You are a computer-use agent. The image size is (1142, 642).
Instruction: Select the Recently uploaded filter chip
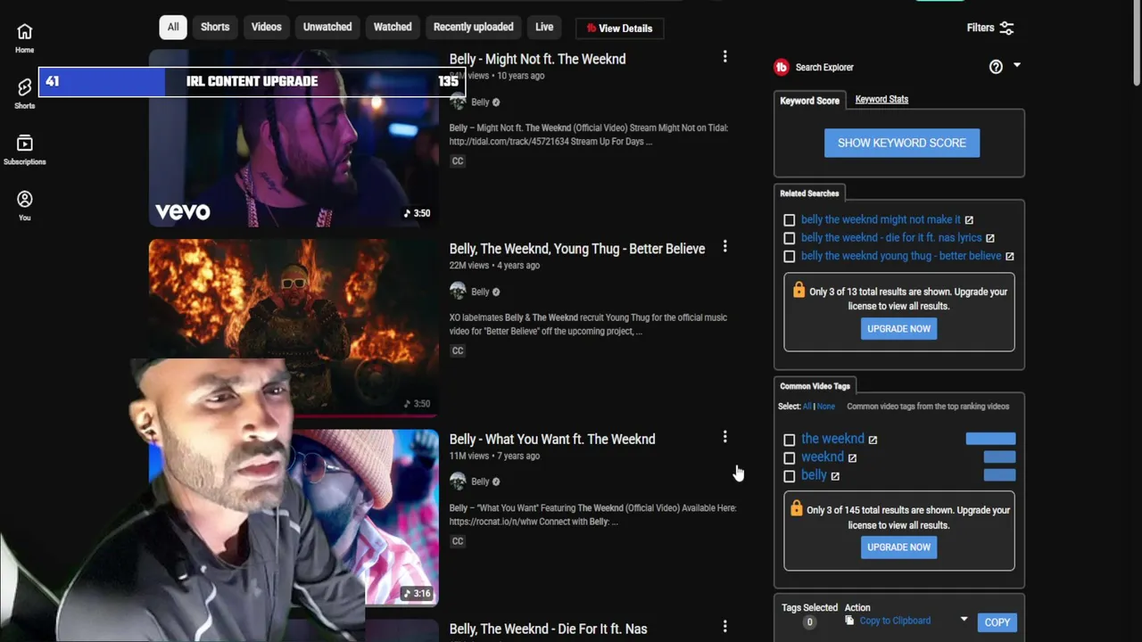click(473, 27)
